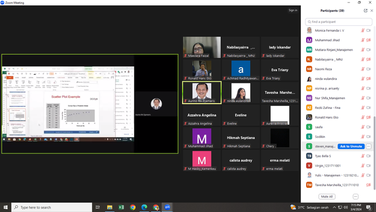Select the Hikmah Septiana tile
Viewport: 376px width, 212px height.
[241, 138]
